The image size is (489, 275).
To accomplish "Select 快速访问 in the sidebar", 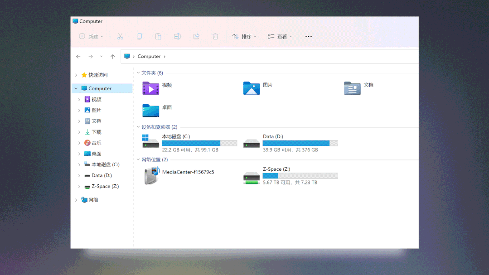I will (98, 75).
